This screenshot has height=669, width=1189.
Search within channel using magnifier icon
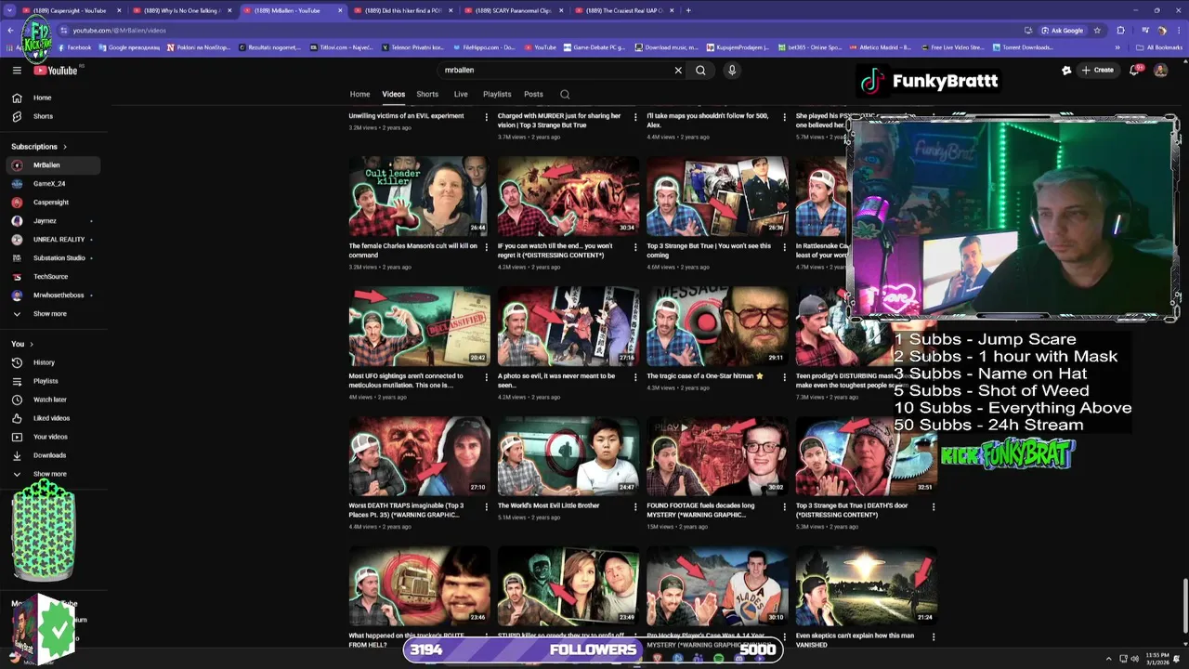565,94
